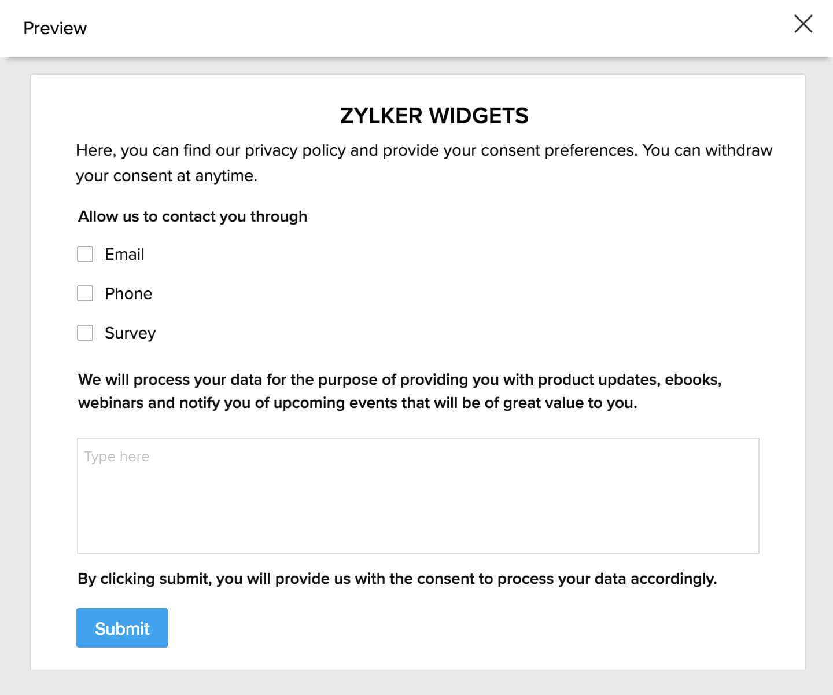The image size is (833, 695).
Task: Focus the "Type here" text area
Action: 418,496
